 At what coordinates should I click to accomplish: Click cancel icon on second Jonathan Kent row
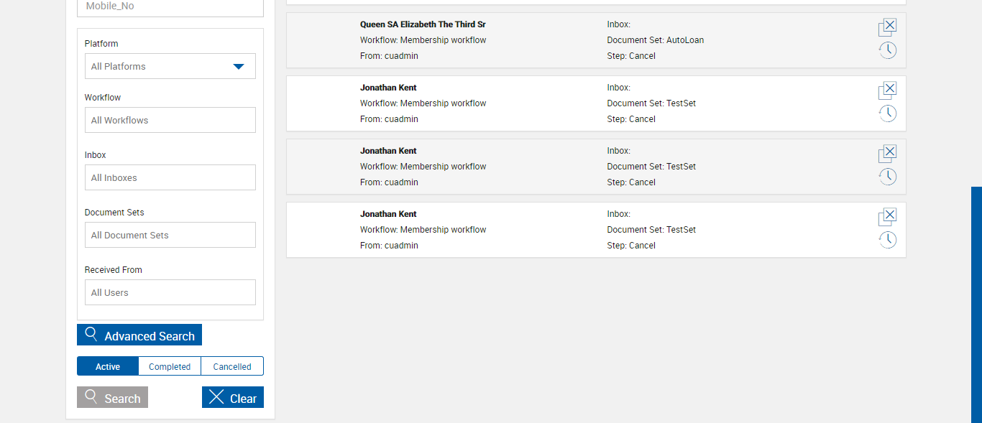(x=888, y=154)
